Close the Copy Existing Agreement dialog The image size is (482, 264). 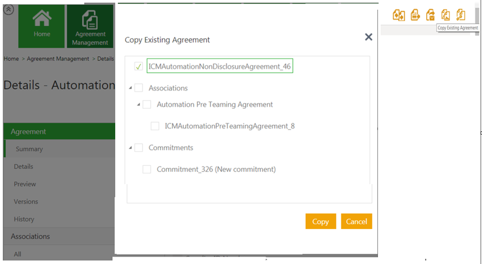pyautogui.click(x=368, y=37)
